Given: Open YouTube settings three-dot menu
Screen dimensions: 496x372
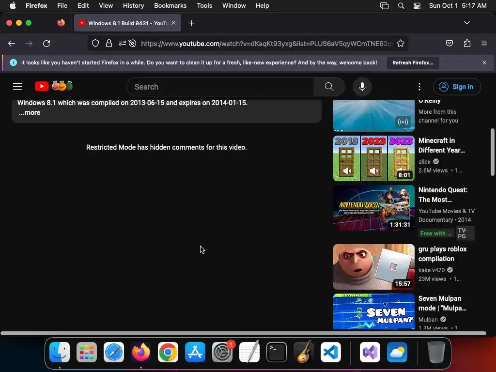Looking at the screenshot, I should pos(419,87).
